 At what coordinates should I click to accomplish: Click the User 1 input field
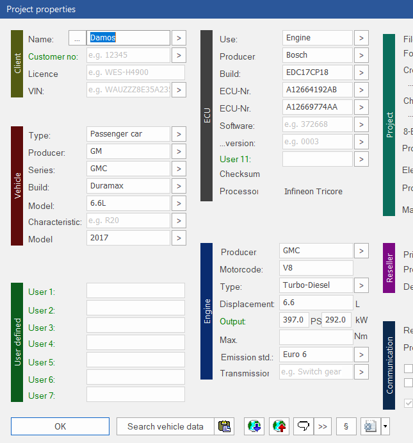(x=136, y=290)
